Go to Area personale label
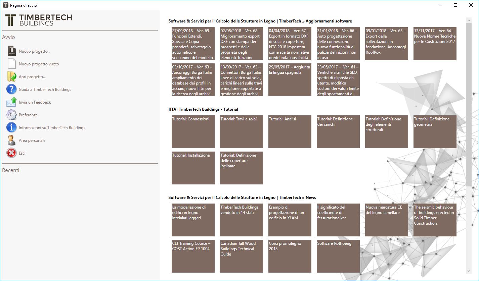479x281 pixels. click(32, 140)
